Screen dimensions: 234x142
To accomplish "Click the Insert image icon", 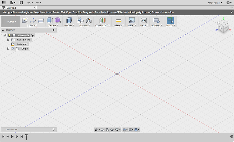I will (132, 20).
